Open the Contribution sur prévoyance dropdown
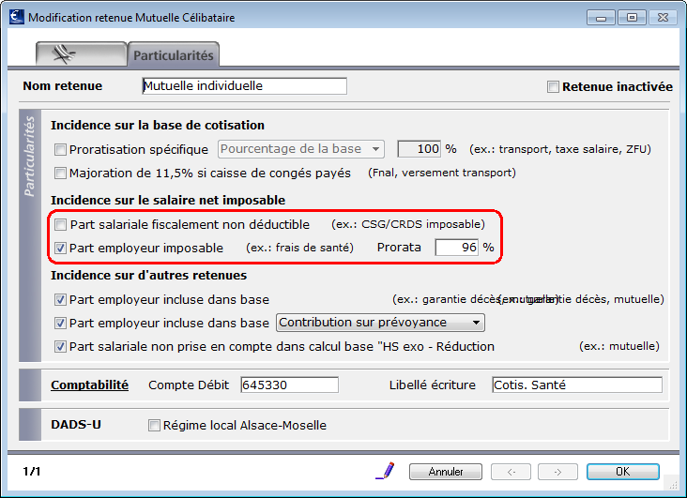Viewport: 687px width, 498px height. (380, 323)
